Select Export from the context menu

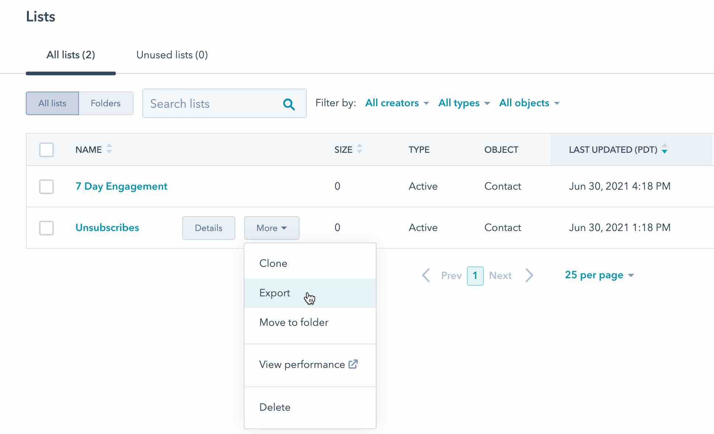click(x=274, y=293)
